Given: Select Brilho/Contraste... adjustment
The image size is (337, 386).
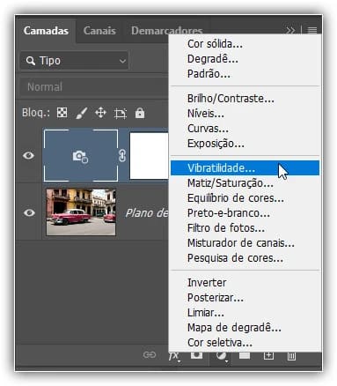Looking at the screenshot, I should (231, 99).
